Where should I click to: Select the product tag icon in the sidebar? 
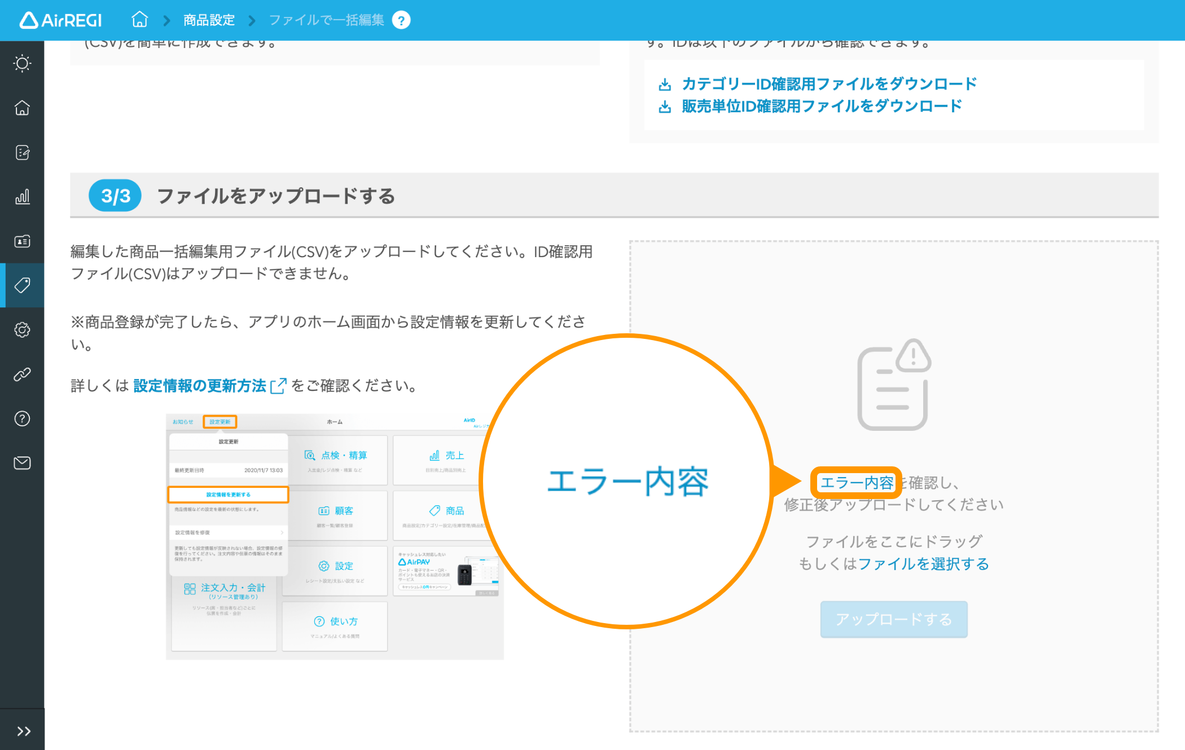coord(22,285)
